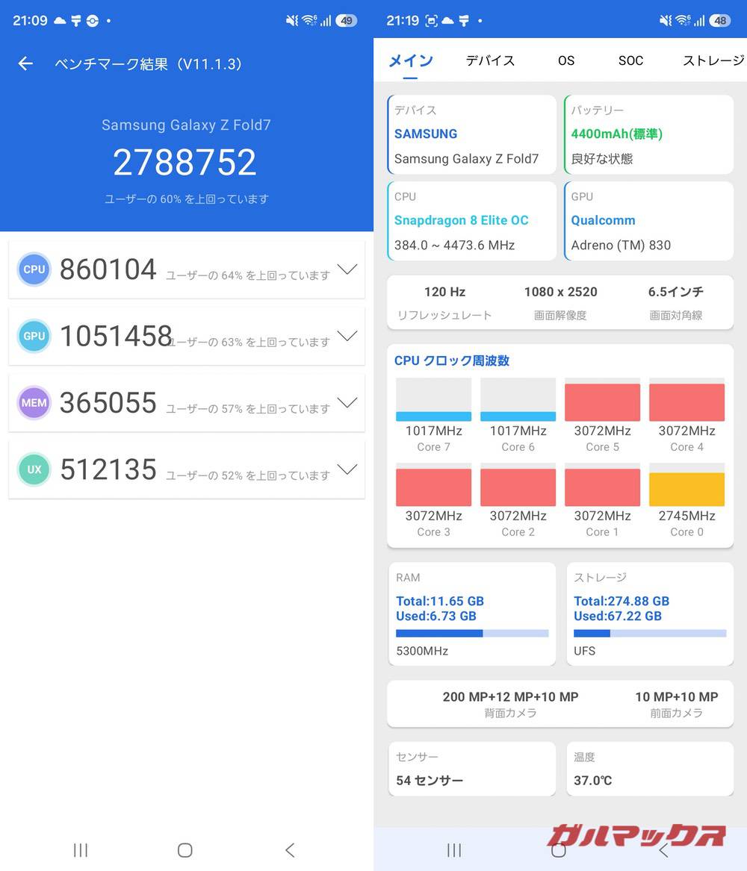
Task: Switch to the メイン tab
Action: pos(410,60)
